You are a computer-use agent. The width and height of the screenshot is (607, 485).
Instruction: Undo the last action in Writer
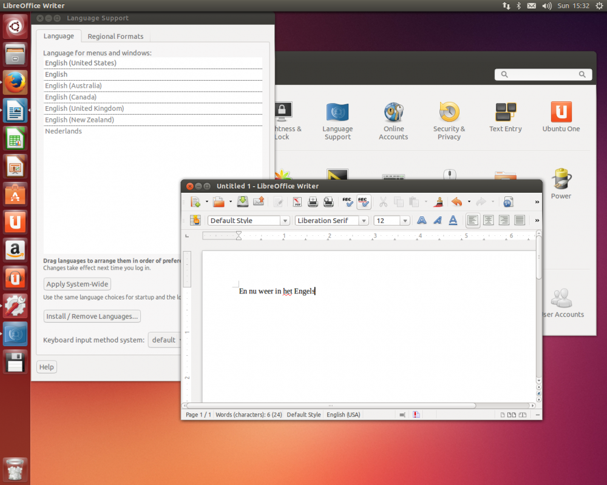(x=457, y=202)
